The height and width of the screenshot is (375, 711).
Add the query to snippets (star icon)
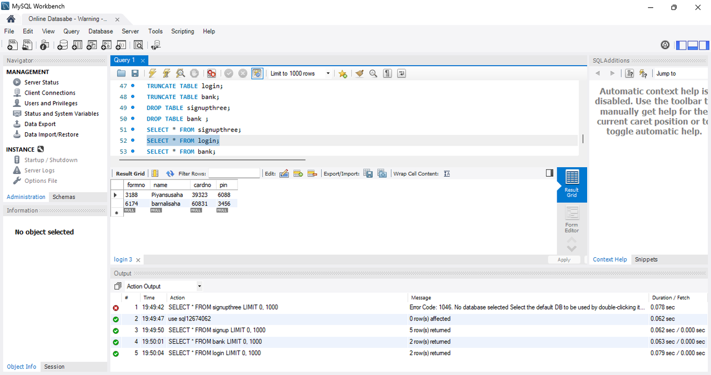pos(343,73)
